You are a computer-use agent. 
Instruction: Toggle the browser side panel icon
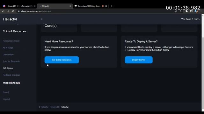(x=191, y=11)
